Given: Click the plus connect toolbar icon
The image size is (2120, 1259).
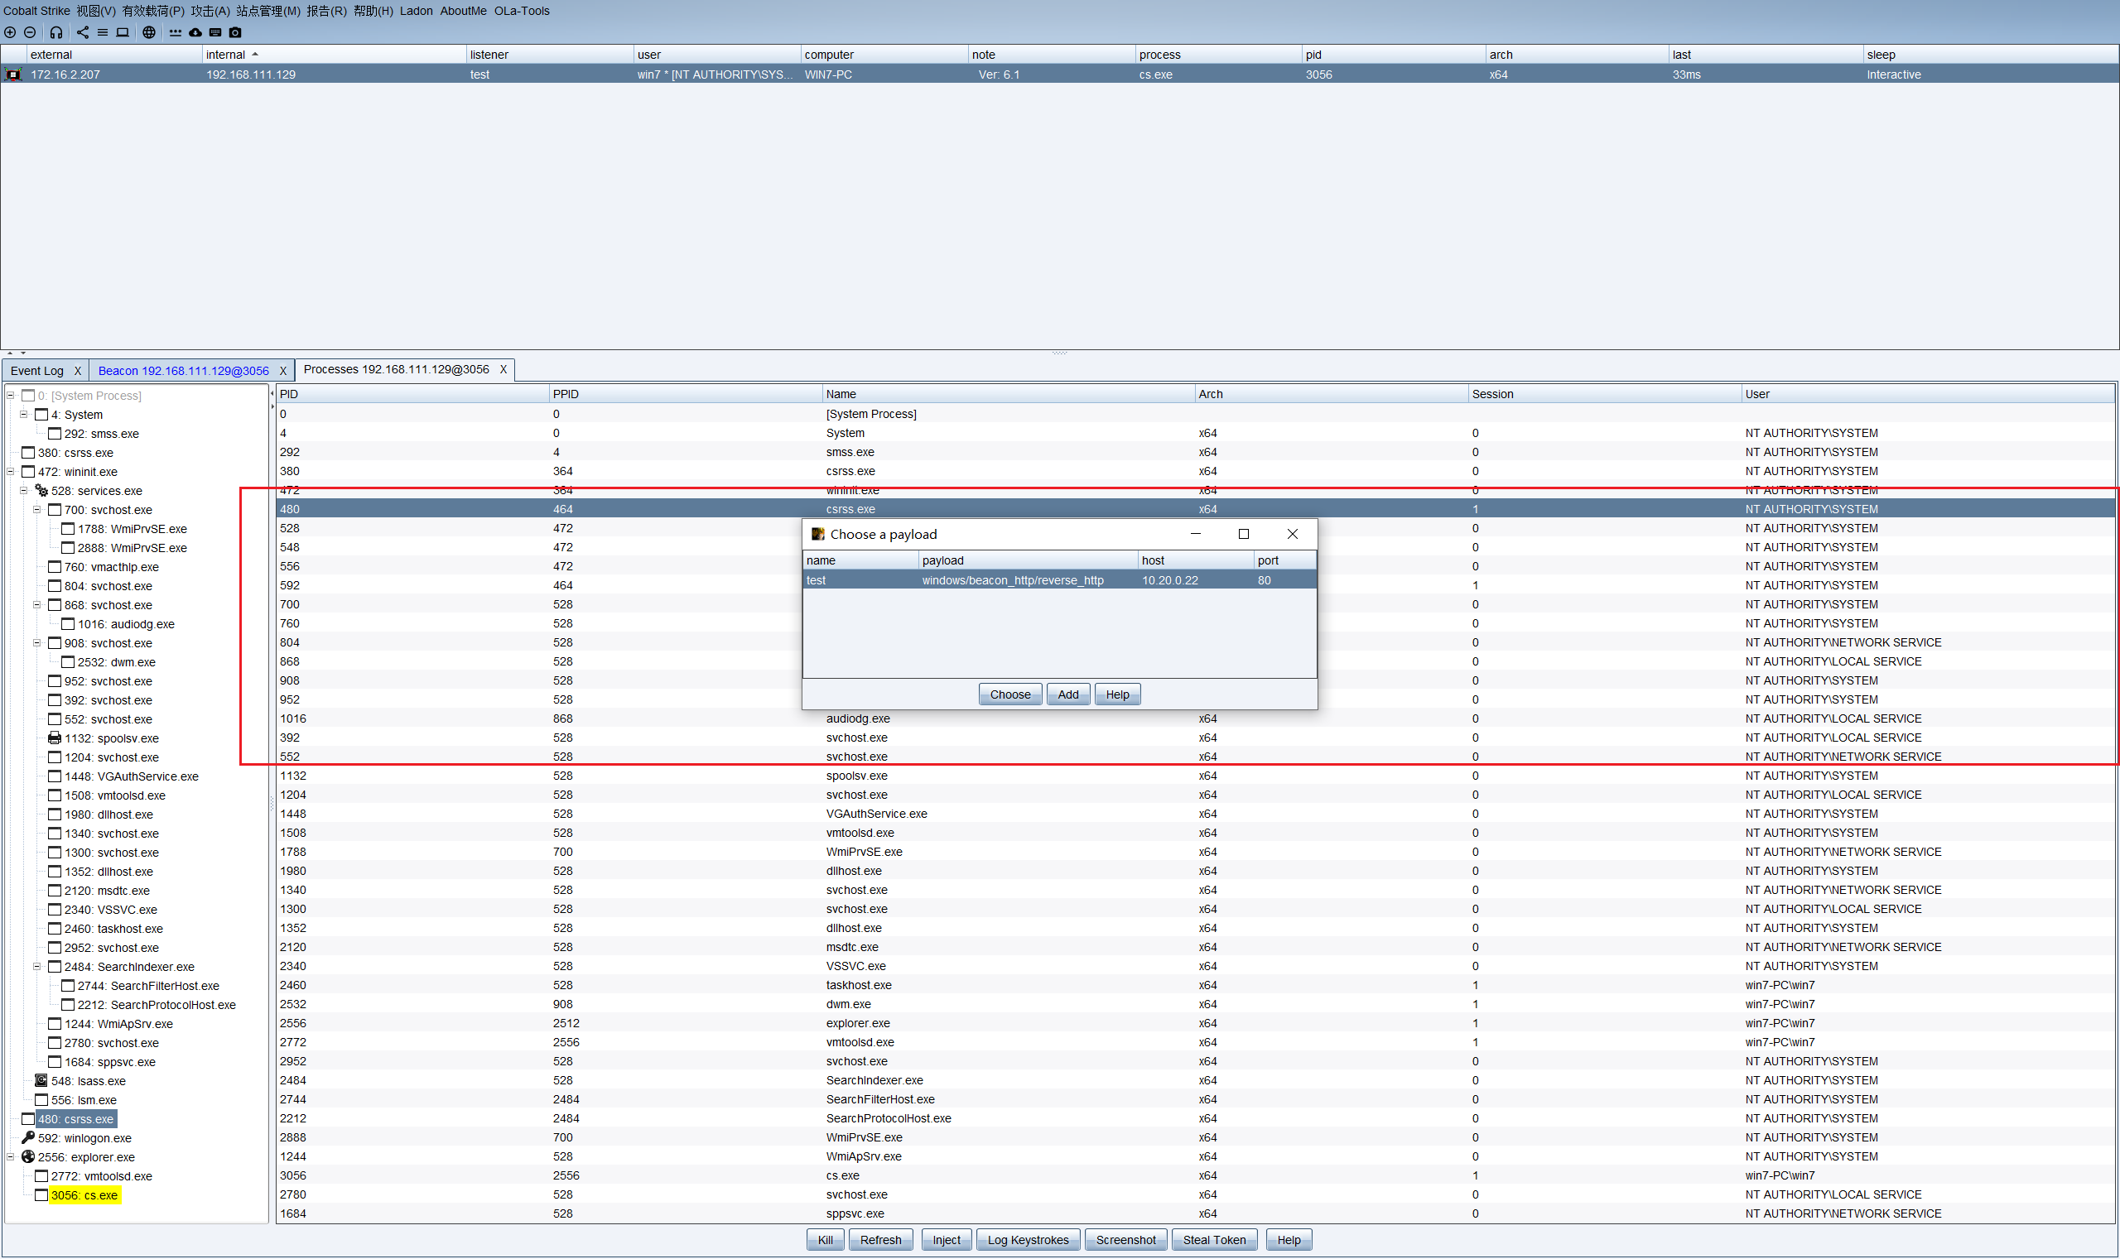Looking at the screenshot, I should 10,32.
